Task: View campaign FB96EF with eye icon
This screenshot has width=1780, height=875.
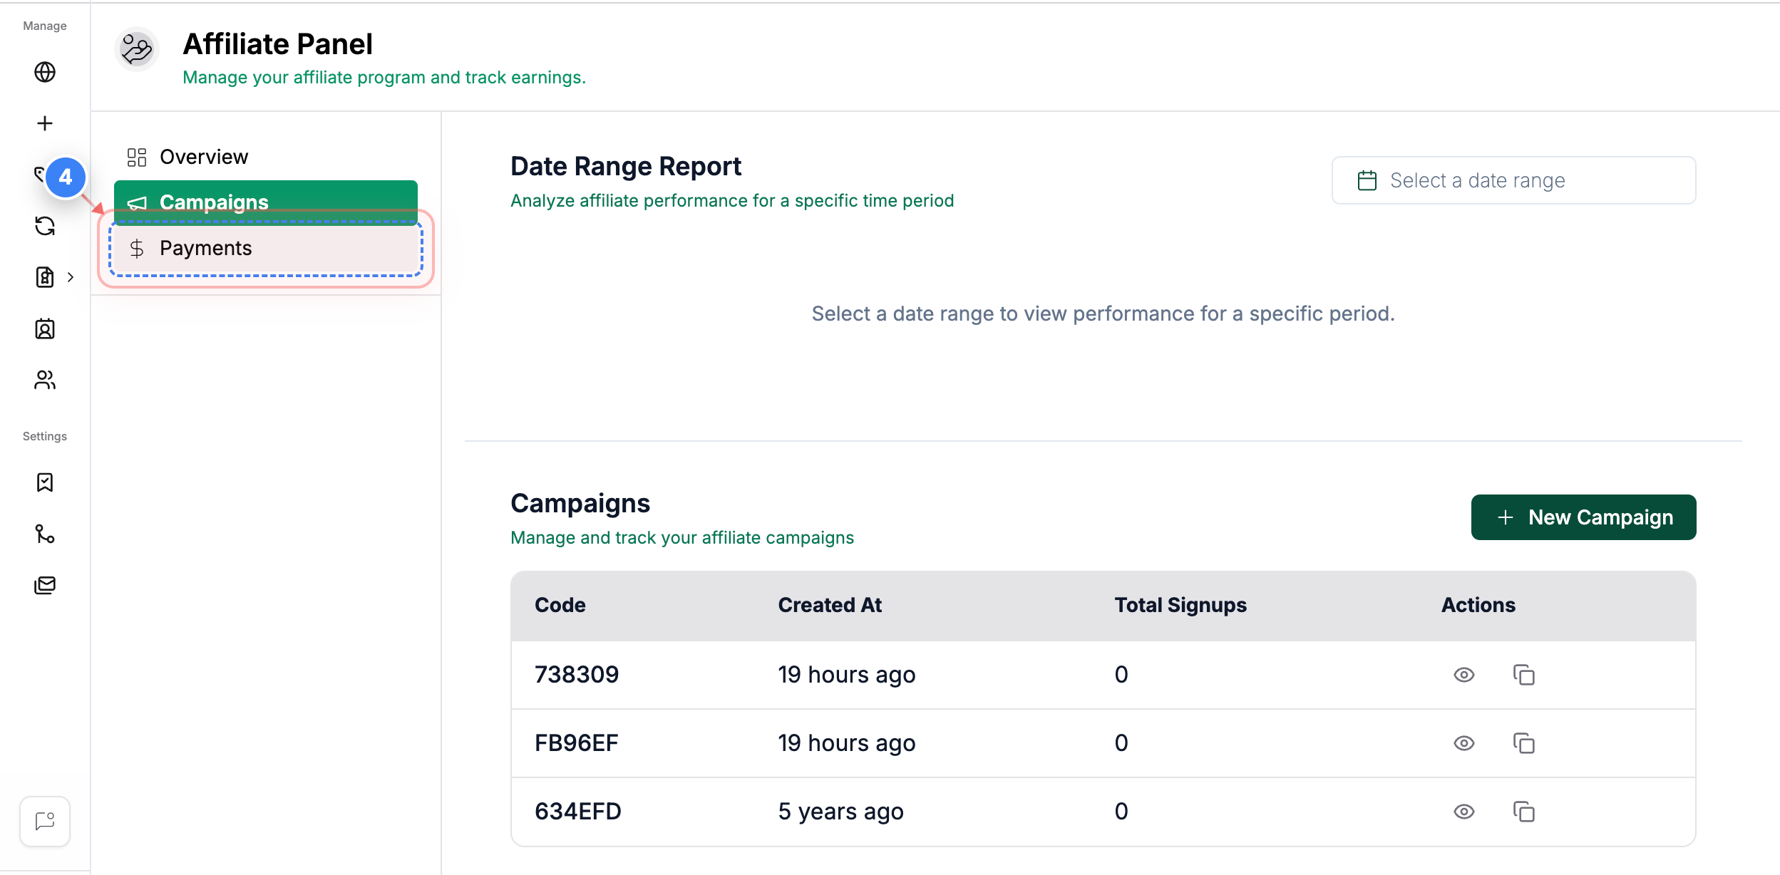Action: point(1463,743)
